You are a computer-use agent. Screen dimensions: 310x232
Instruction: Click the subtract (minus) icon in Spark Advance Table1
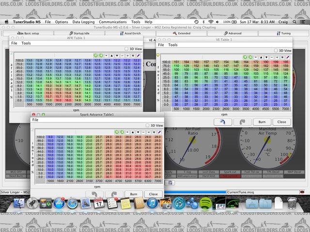click(143, 132)
